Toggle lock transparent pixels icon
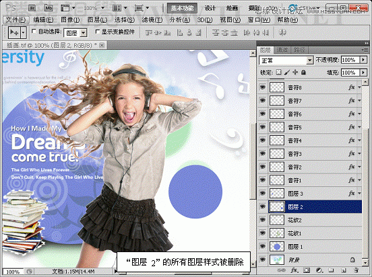The image size is (372, 277). pos(279,72)
